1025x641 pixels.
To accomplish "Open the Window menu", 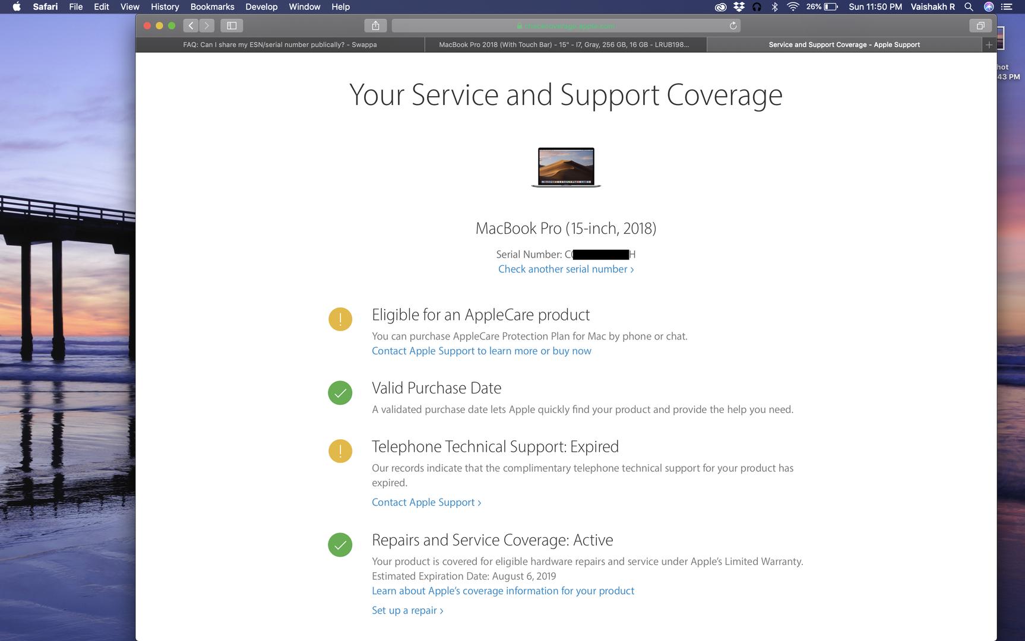I will coord(305,7).
